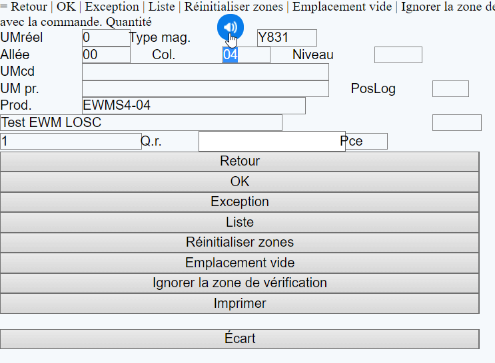
Task: Click the empty field below PosLog
Action: 457,122
